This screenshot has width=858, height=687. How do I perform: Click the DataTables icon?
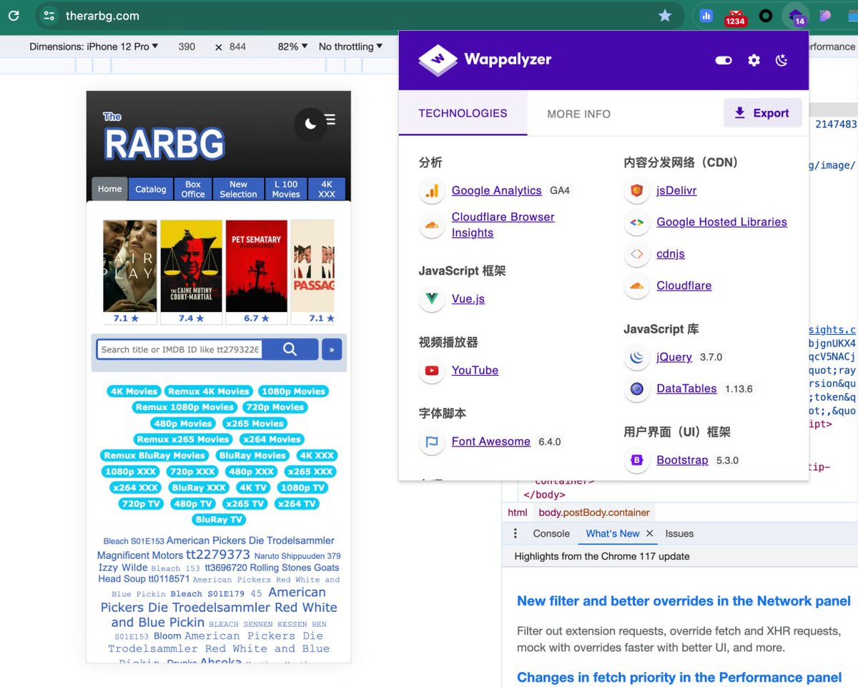(636, 389)
